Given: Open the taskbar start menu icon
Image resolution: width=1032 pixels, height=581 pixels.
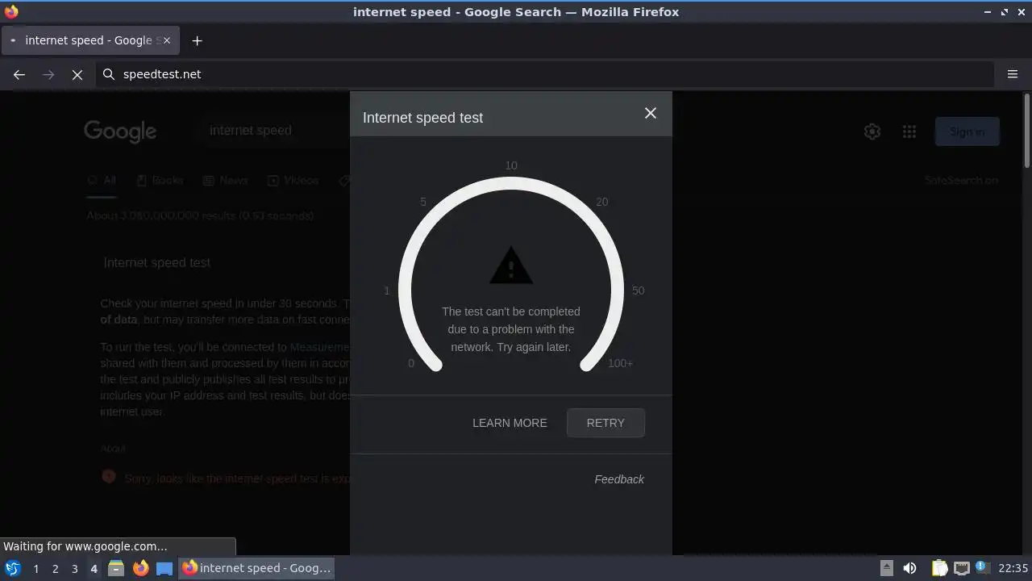Looking at the screenshot, I should pos(13,568).
